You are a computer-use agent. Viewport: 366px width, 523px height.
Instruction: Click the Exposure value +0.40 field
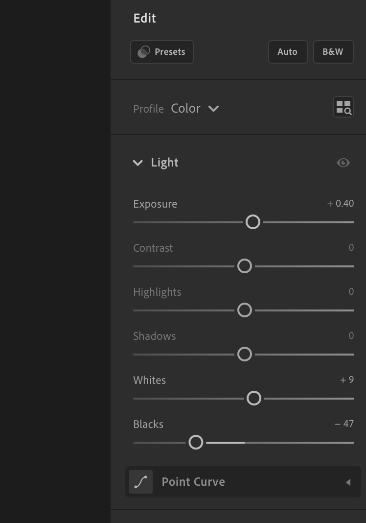tap(341, 203)
